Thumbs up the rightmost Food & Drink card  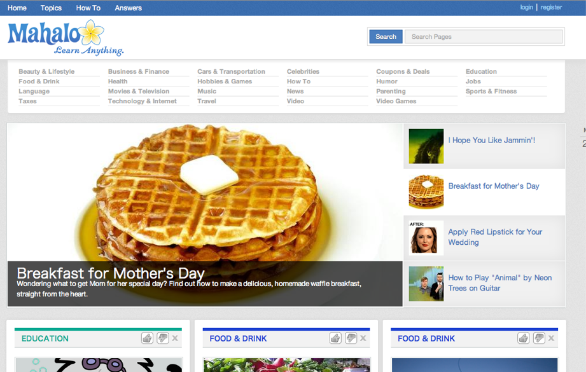coord(523,338)
